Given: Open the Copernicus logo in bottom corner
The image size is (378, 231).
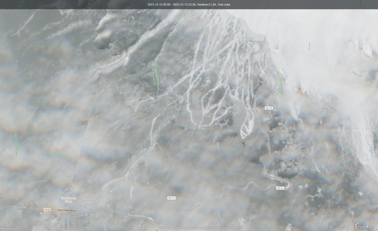Looking at the screenshot, I should [365, 226].
